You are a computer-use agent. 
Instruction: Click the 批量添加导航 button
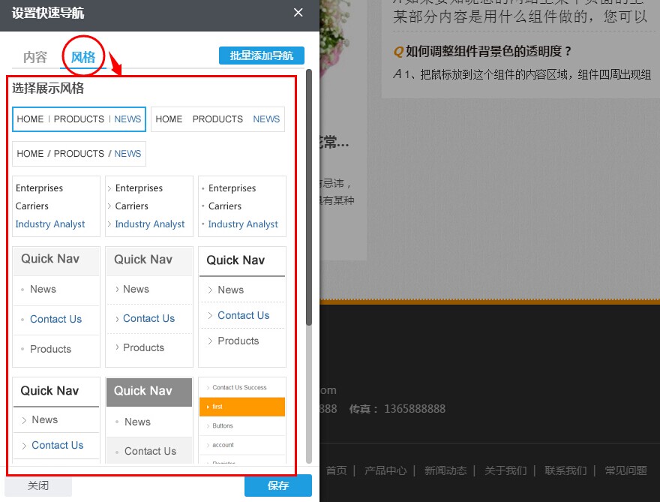(261, 55)
